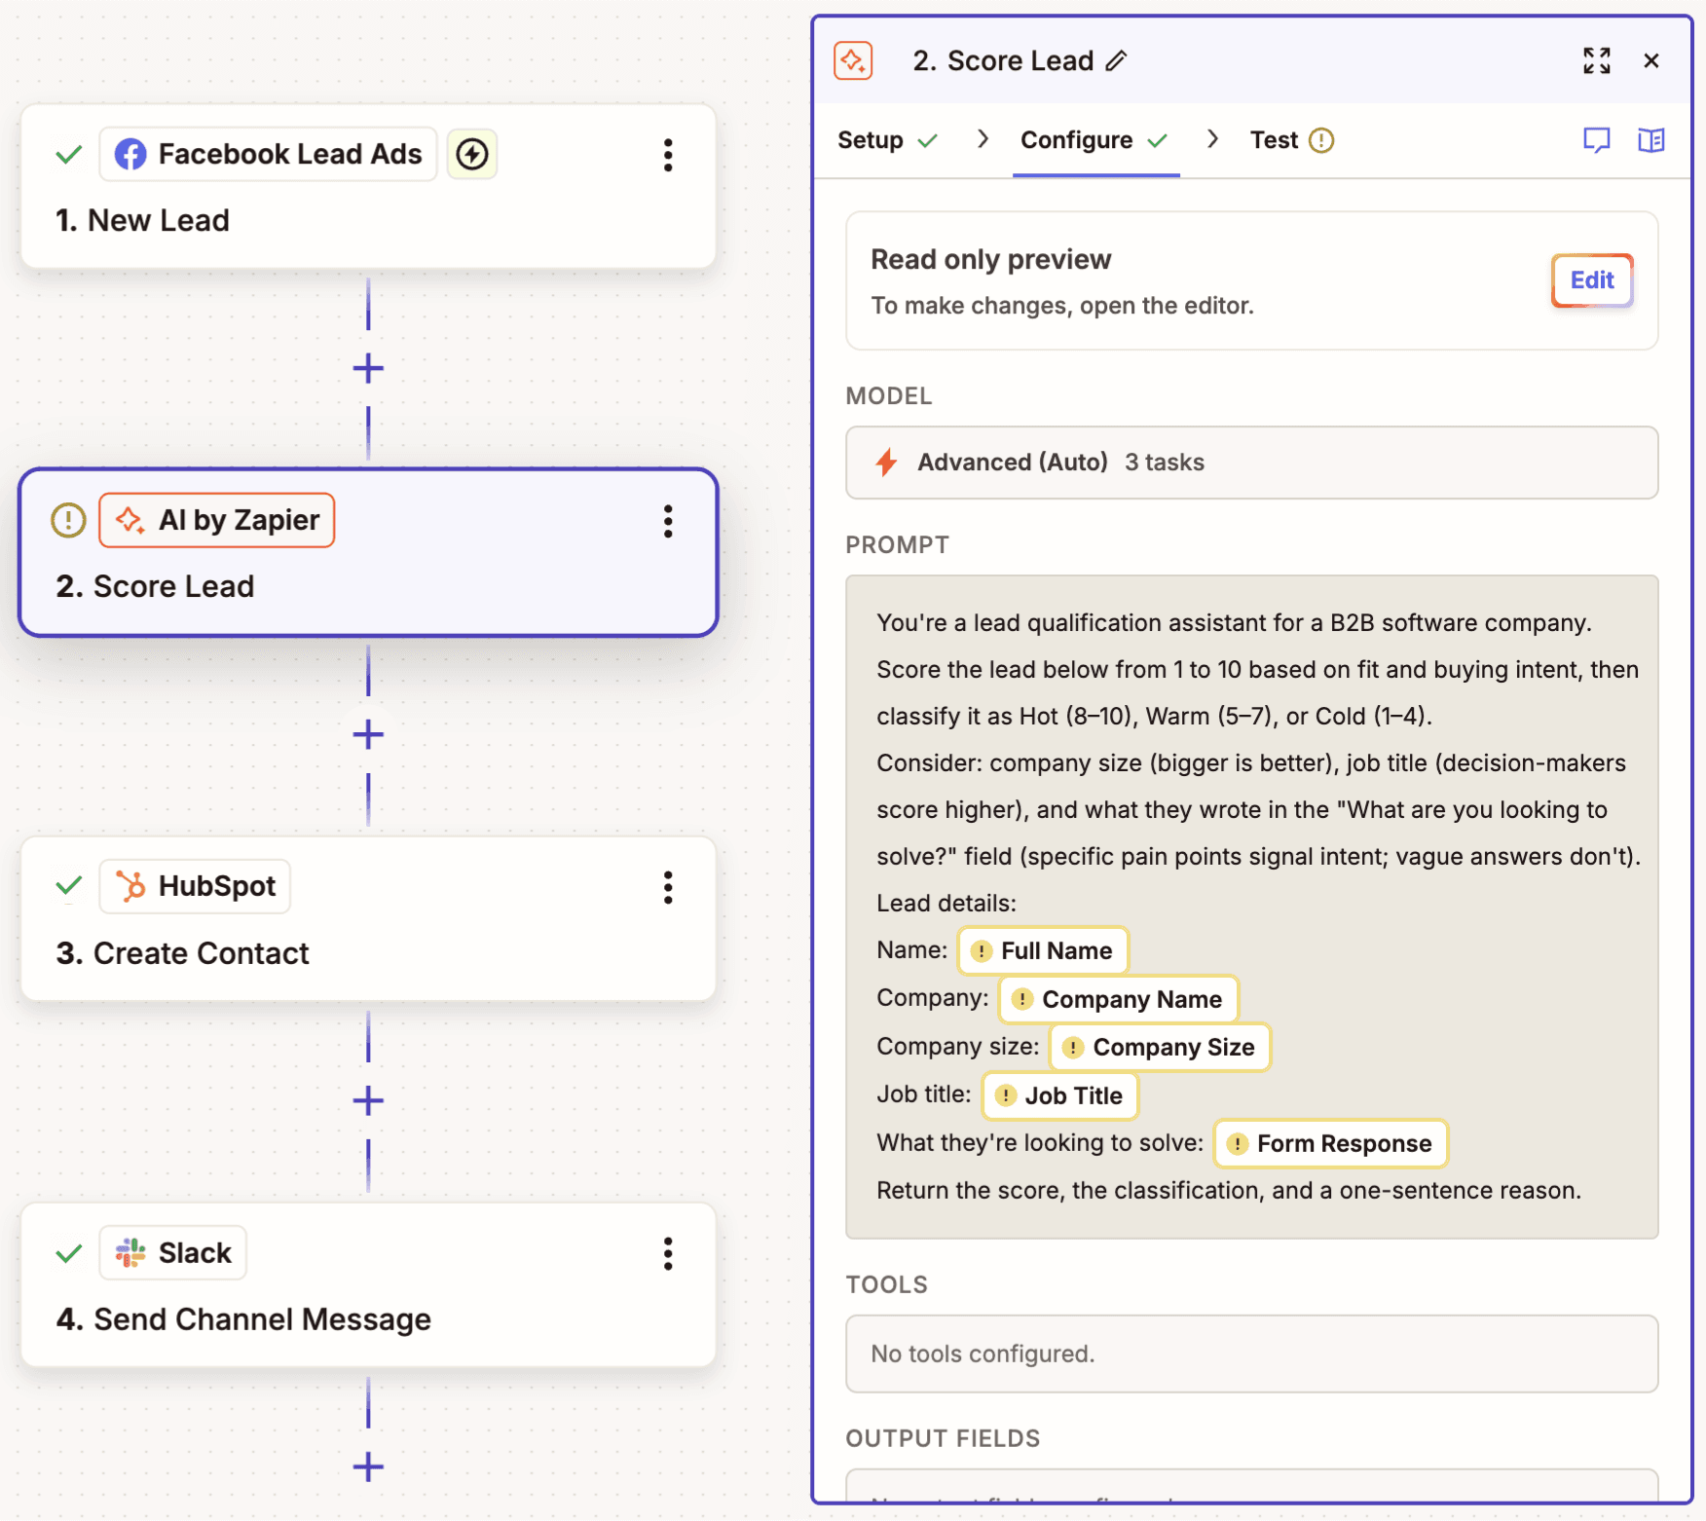Switch to the Setup tab

pyautogui.click(x=887, y=140)
